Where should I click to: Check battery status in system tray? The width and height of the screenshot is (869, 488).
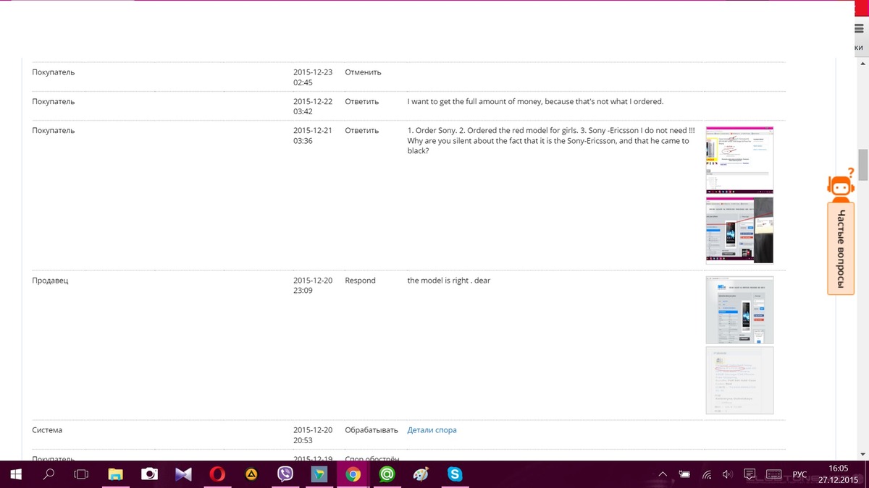(684, 474)
